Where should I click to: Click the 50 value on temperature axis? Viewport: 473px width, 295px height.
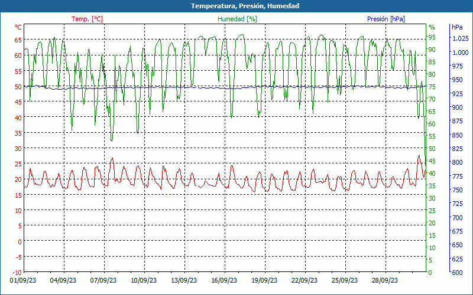[18, 87]
